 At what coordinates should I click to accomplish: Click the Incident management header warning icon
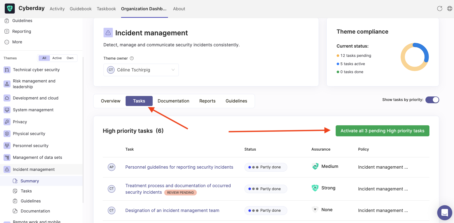(x=108, y=33)
